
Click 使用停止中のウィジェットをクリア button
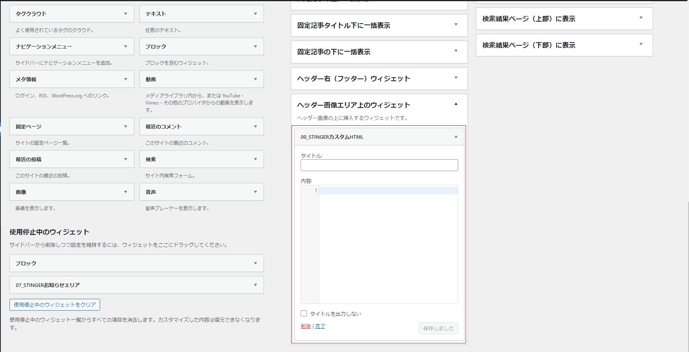pos(55,305)
